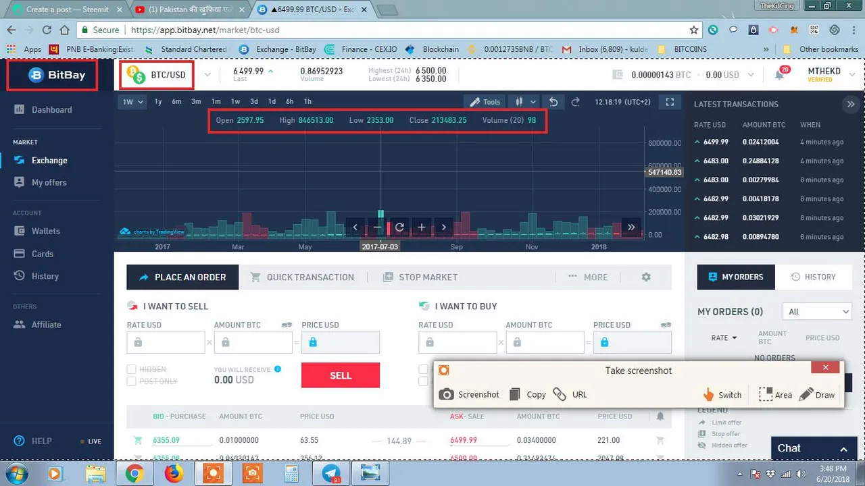Set chart range to 1y
This screenshot has width=865, height=486.
pyautogui.click(x=158, y=102)
